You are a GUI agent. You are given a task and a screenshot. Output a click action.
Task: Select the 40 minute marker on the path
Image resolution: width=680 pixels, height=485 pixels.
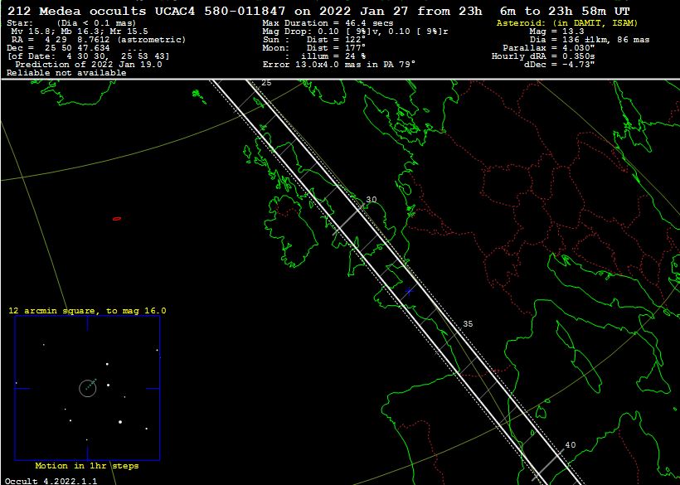570,445
